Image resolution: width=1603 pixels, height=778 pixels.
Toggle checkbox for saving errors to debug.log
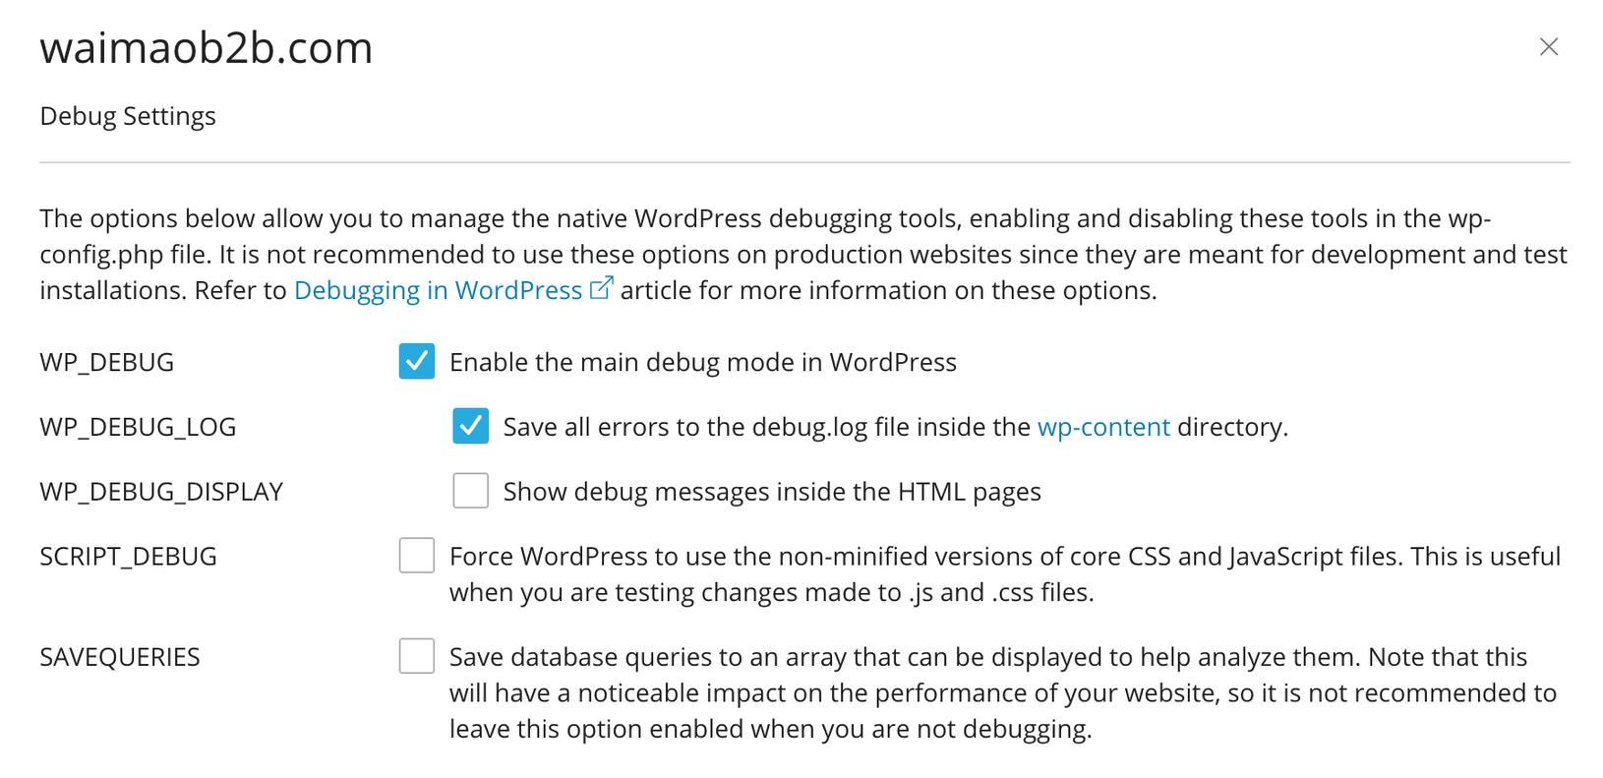click(x=470, y=426)
